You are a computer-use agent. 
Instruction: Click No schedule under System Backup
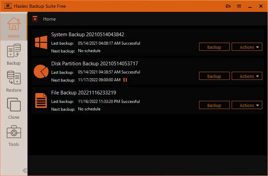click(x=89, y=51)
